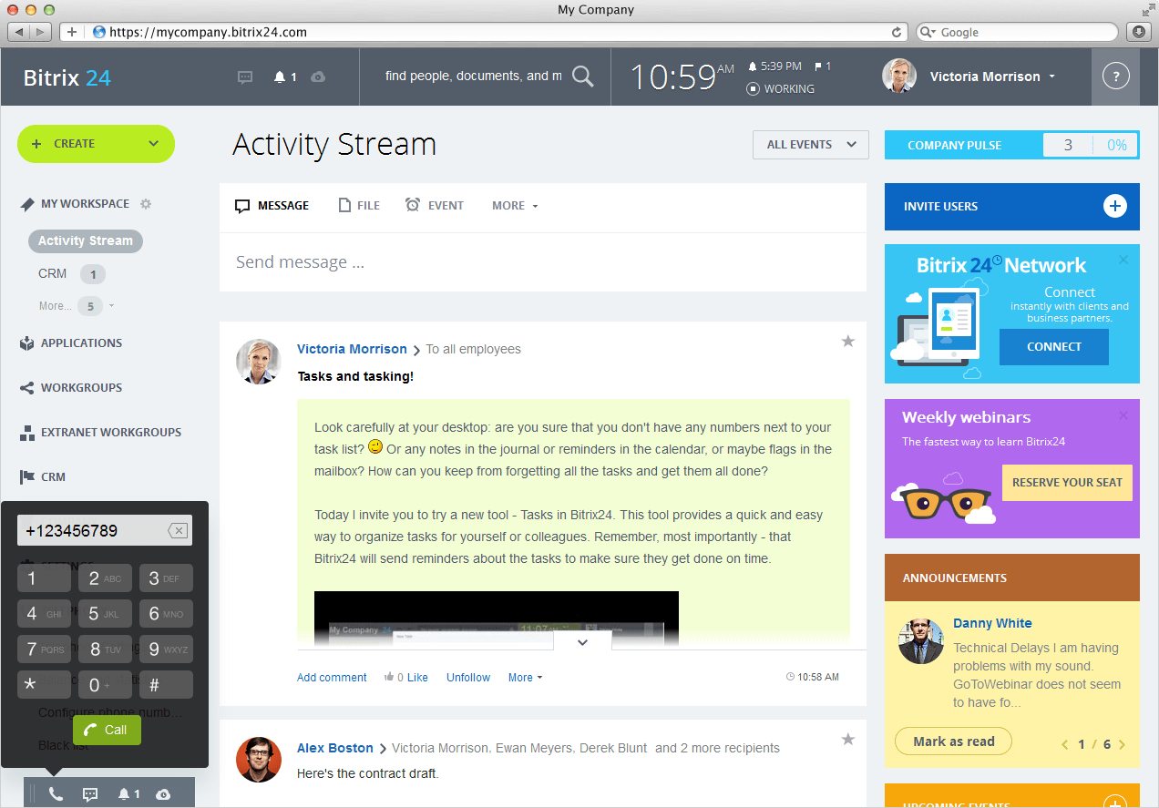Open bottom bar notifications bell
Screen dimensions: 1159x808
pos(128,794)
